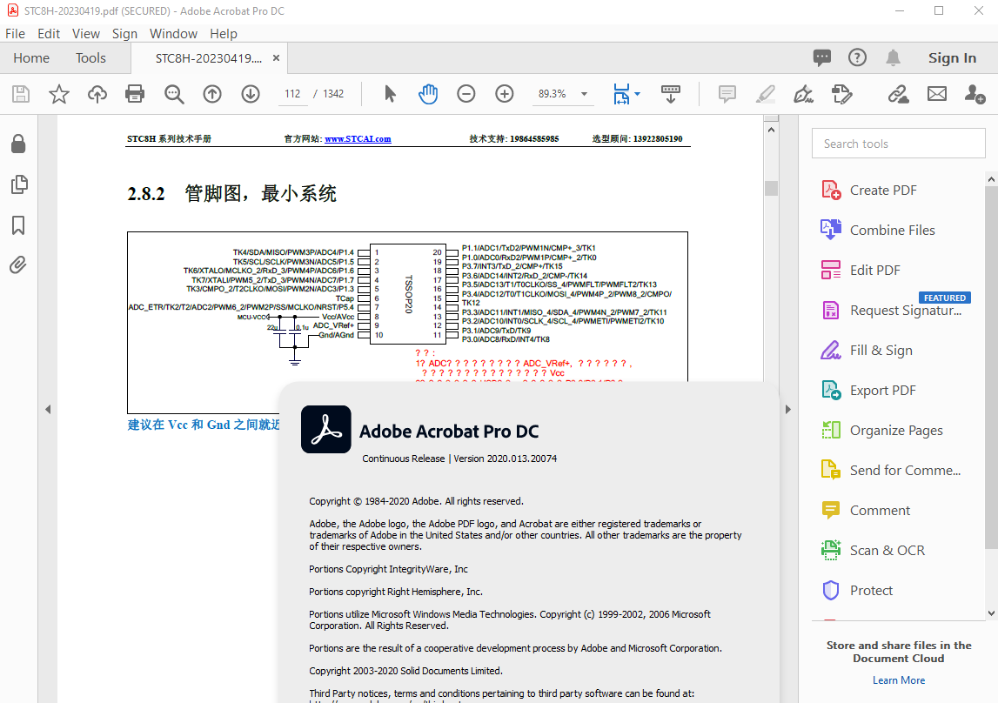The height and width of the screenshot is (703, 998).
Task: Open the Export PDF tool
Action: point(883,391)
